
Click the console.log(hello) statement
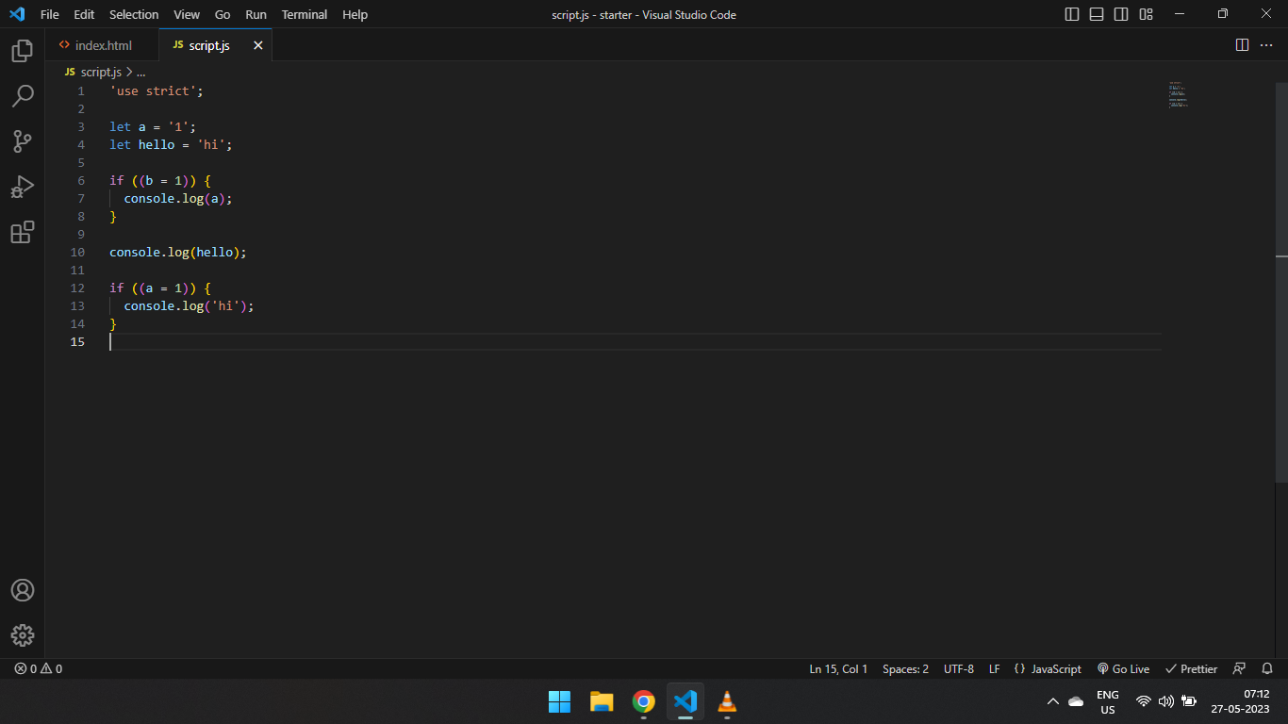coord(177,253)
